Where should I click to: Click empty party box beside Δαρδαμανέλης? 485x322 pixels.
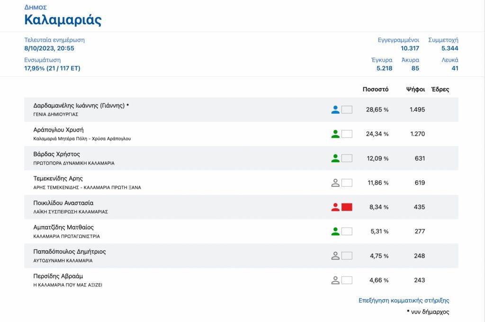(x=347, y=110)
